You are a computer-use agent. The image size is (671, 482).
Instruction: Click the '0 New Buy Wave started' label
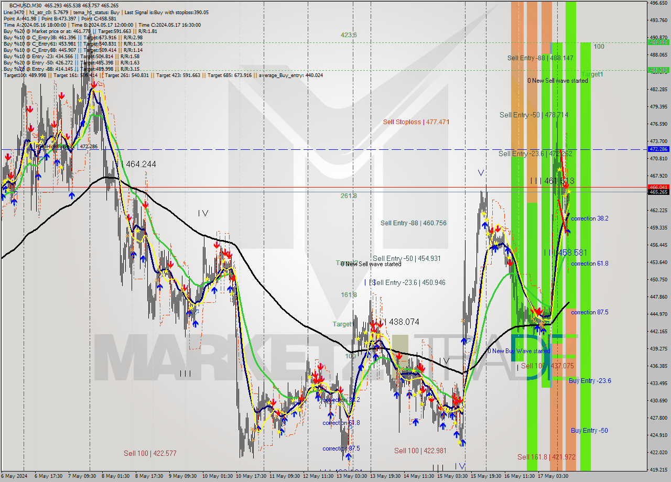tap(518, 351)
